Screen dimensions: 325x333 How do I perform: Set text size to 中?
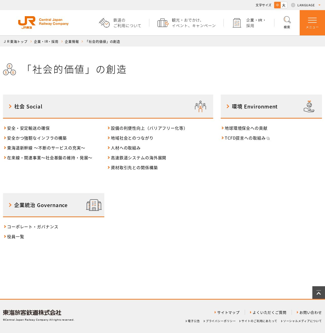coord(277,5)
